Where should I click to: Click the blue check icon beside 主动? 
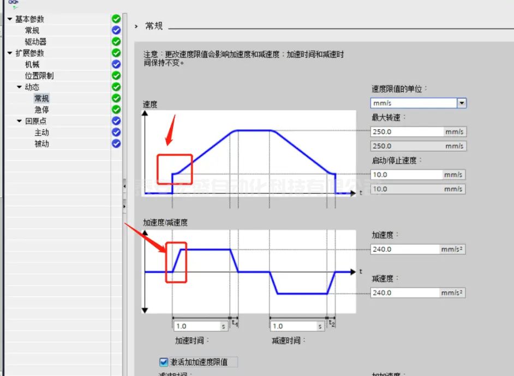pyautogui.click(x=116, y=132)
